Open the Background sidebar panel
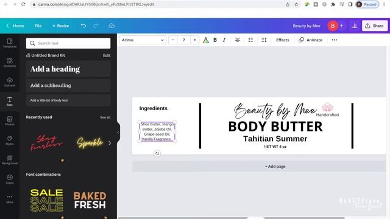390x219 pixels. tap(10, 160)
